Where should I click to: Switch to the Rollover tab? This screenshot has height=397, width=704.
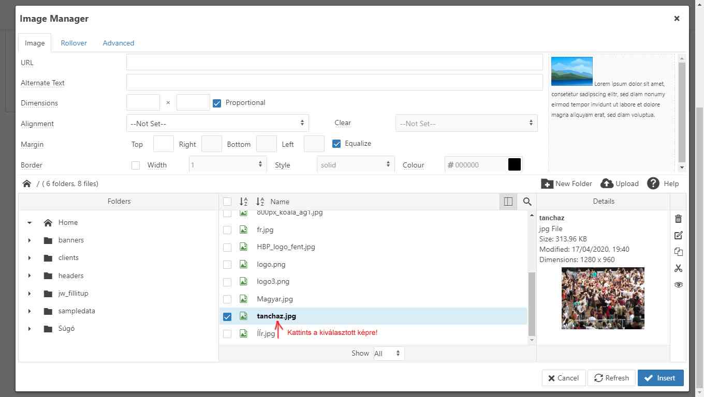74,43
